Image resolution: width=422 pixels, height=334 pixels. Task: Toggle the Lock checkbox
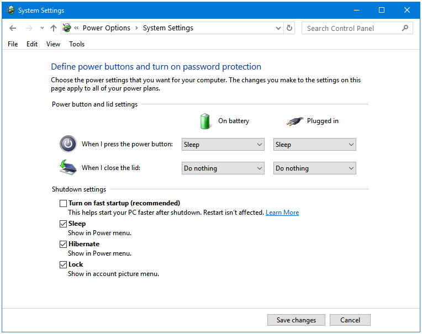click(x=63, y=264)
